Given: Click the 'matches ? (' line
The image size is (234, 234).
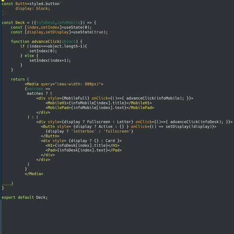Looking at the screenshot, I should [39, 94].
